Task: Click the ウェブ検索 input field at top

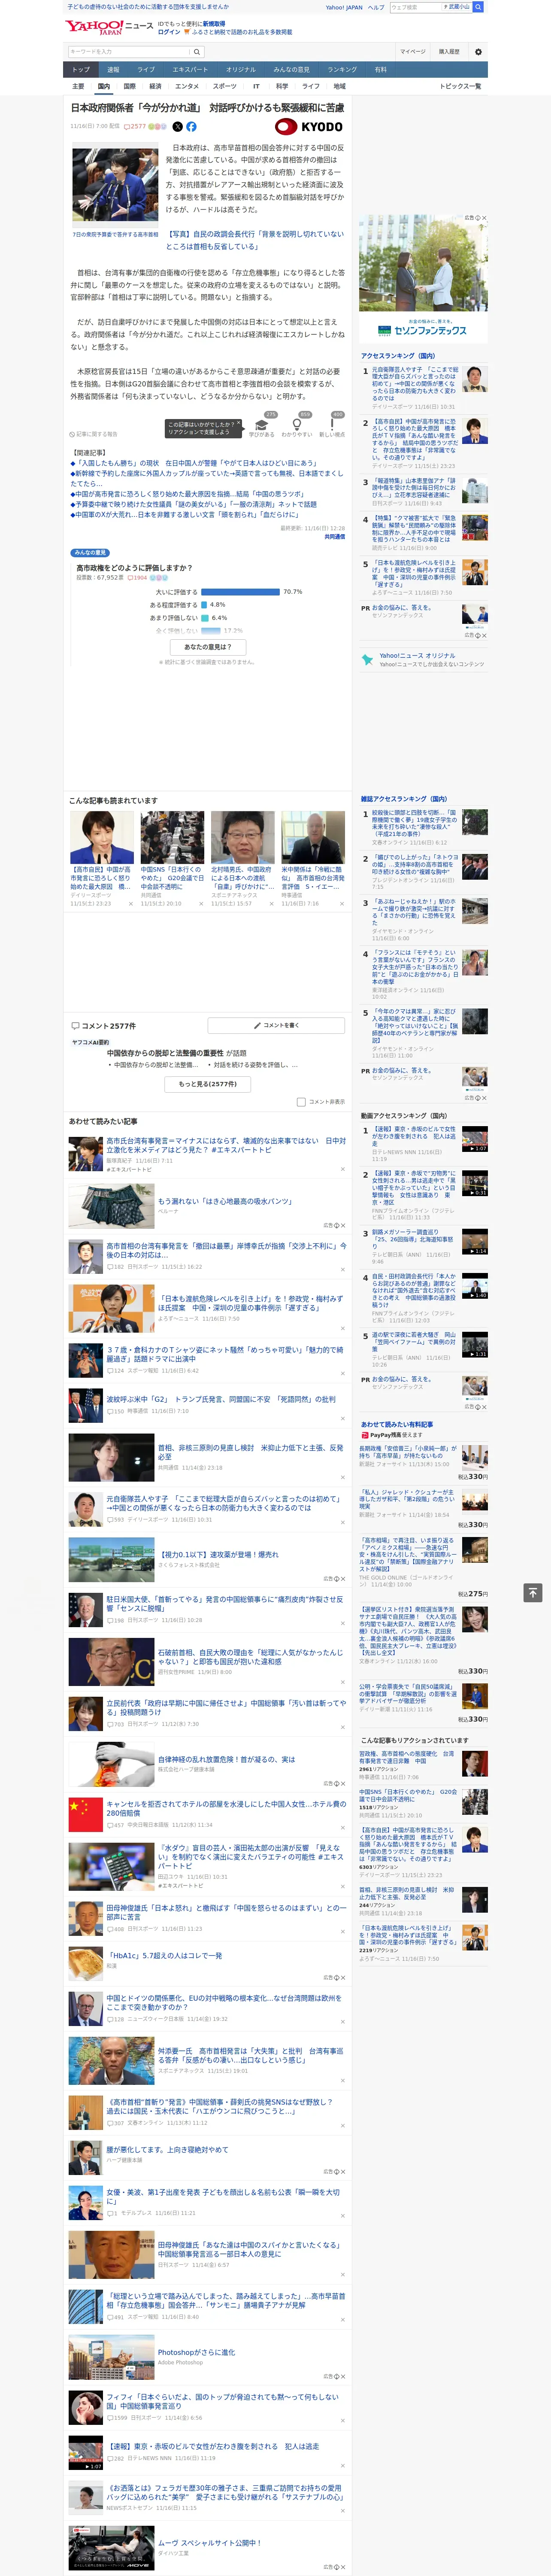Action: [x=415, y=7]
